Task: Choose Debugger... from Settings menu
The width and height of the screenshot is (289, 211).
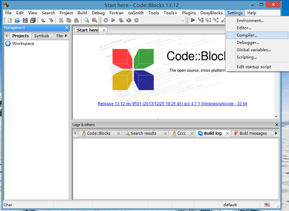Action: point(257,43)
